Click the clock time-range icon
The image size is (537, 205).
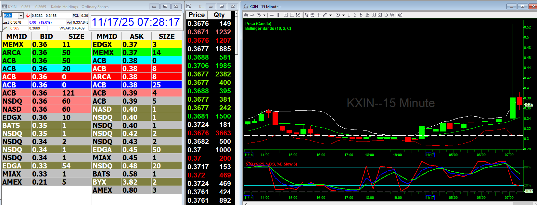coord(338,15)
